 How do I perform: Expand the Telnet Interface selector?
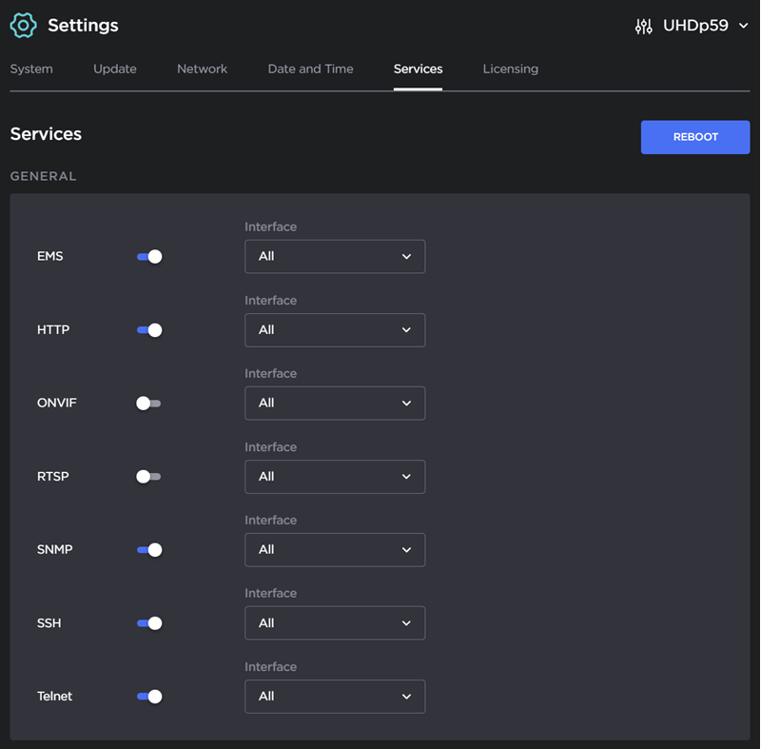[x=335, y=696]
